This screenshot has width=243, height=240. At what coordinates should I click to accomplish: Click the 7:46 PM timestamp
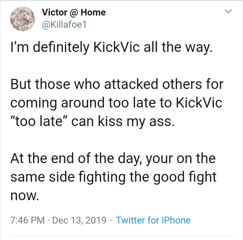27,220
